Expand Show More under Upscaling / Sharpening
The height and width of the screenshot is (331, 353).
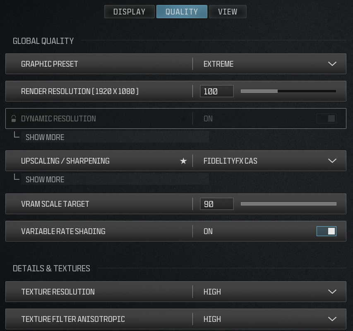(x=45, y=179)
